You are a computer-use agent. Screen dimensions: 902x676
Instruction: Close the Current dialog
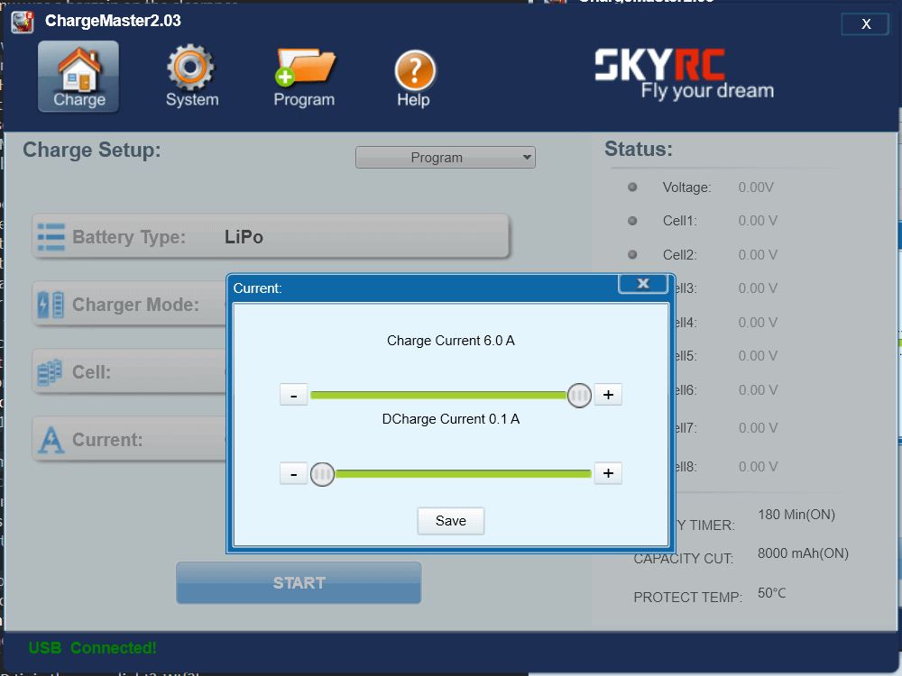[643, 284]
